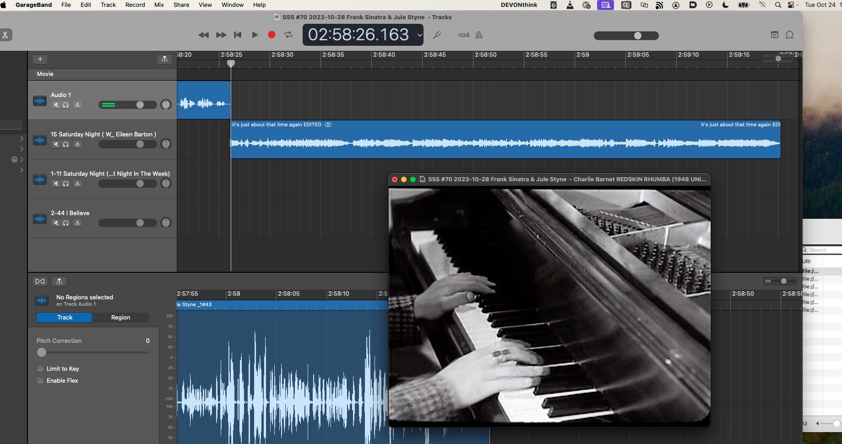This screenshot has width=842, height=444.
Task: Toggle the Catch Playhead button in track header
Action: (x=164, y=59)
